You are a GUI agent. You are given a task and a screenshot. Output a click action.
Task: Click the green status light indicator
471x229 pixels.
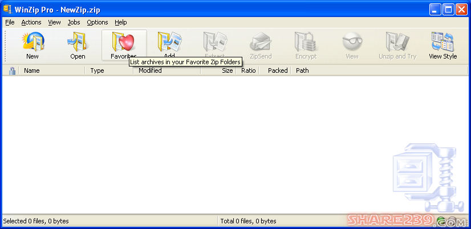(x=441, y=221)
